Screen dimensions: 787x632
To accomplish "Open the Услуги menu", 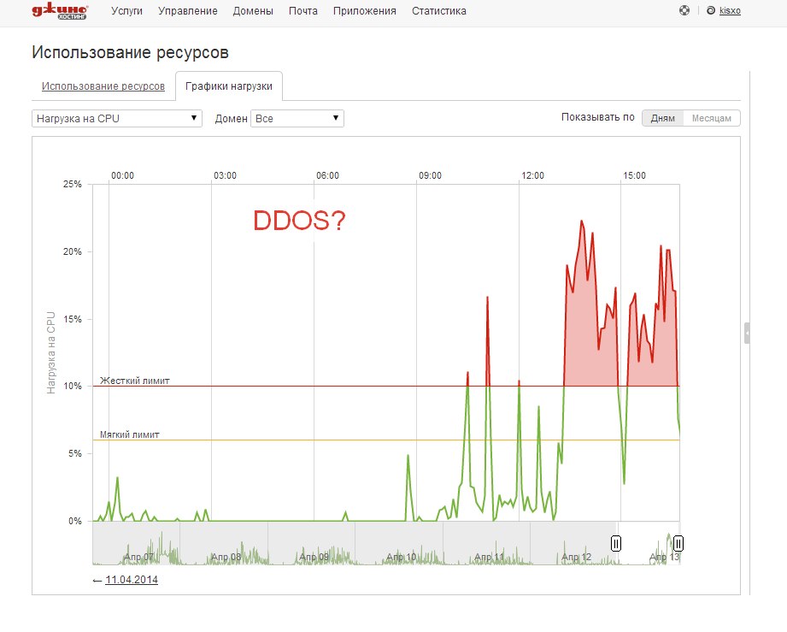I will 126,11.
